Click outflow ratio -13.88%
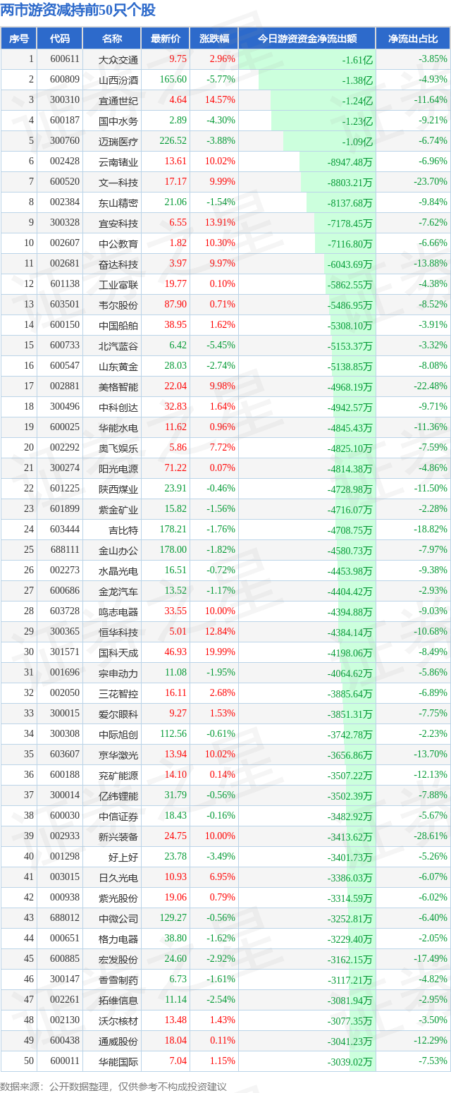This screenshot has width=451, height=1093. (x=431, y=263)
